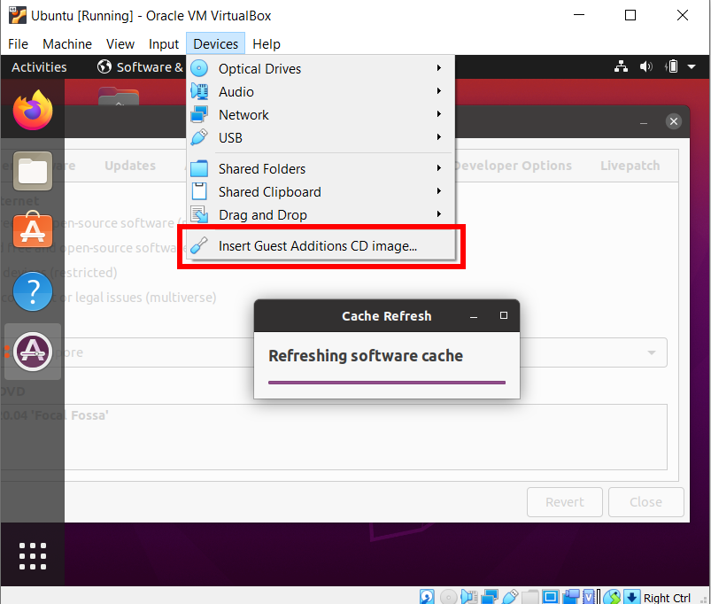Expand Audio submenu arrow
The image size is (711, 604).
pyautogui.click(x=439, y=91)
